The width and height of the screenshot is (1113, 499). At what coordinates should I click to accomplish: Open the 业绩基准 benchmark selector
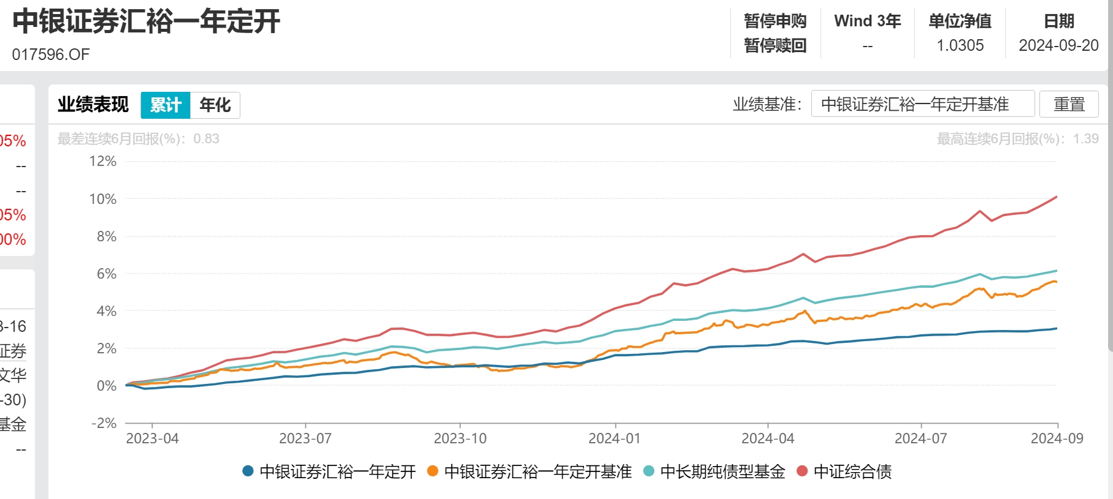point(923,104)
